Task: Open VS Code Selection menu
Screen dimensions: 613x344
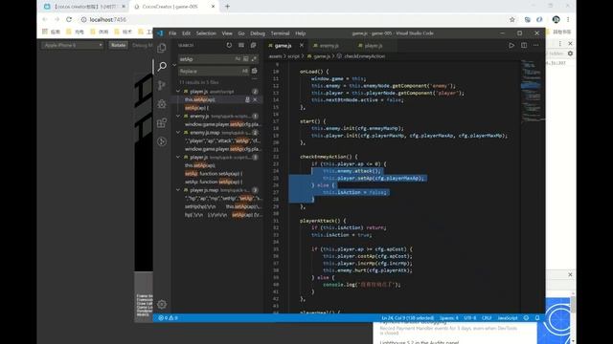Action: point(206,33)
